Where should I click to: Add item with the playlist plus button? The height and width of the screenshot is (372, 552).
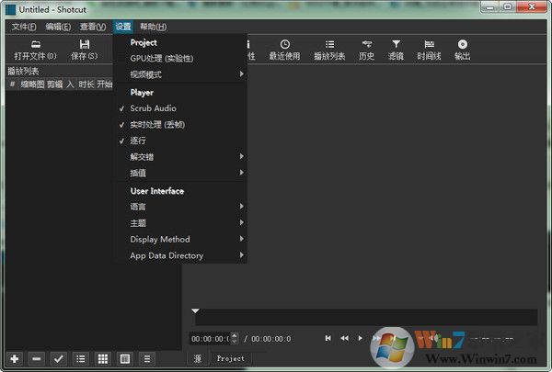coord(15,358)
